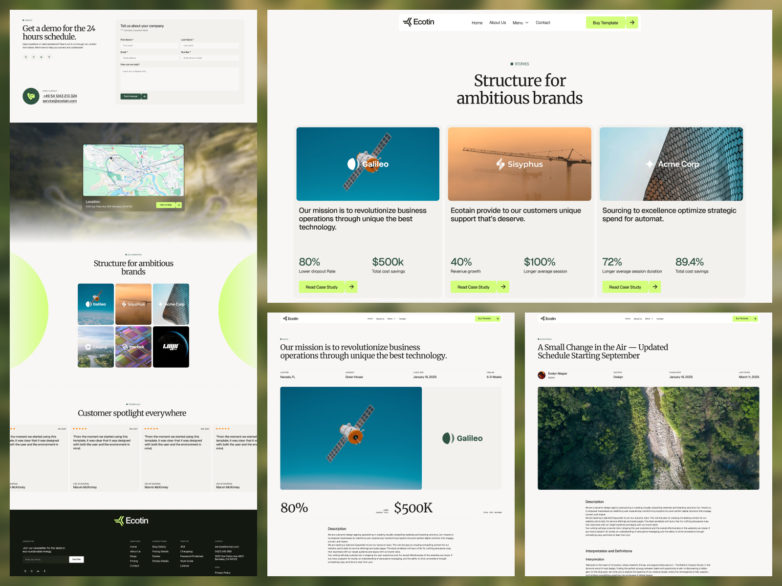Expand the Menu dropdown on the Stories page
This screenshot has height=586, width=782.
coord(521,23)
